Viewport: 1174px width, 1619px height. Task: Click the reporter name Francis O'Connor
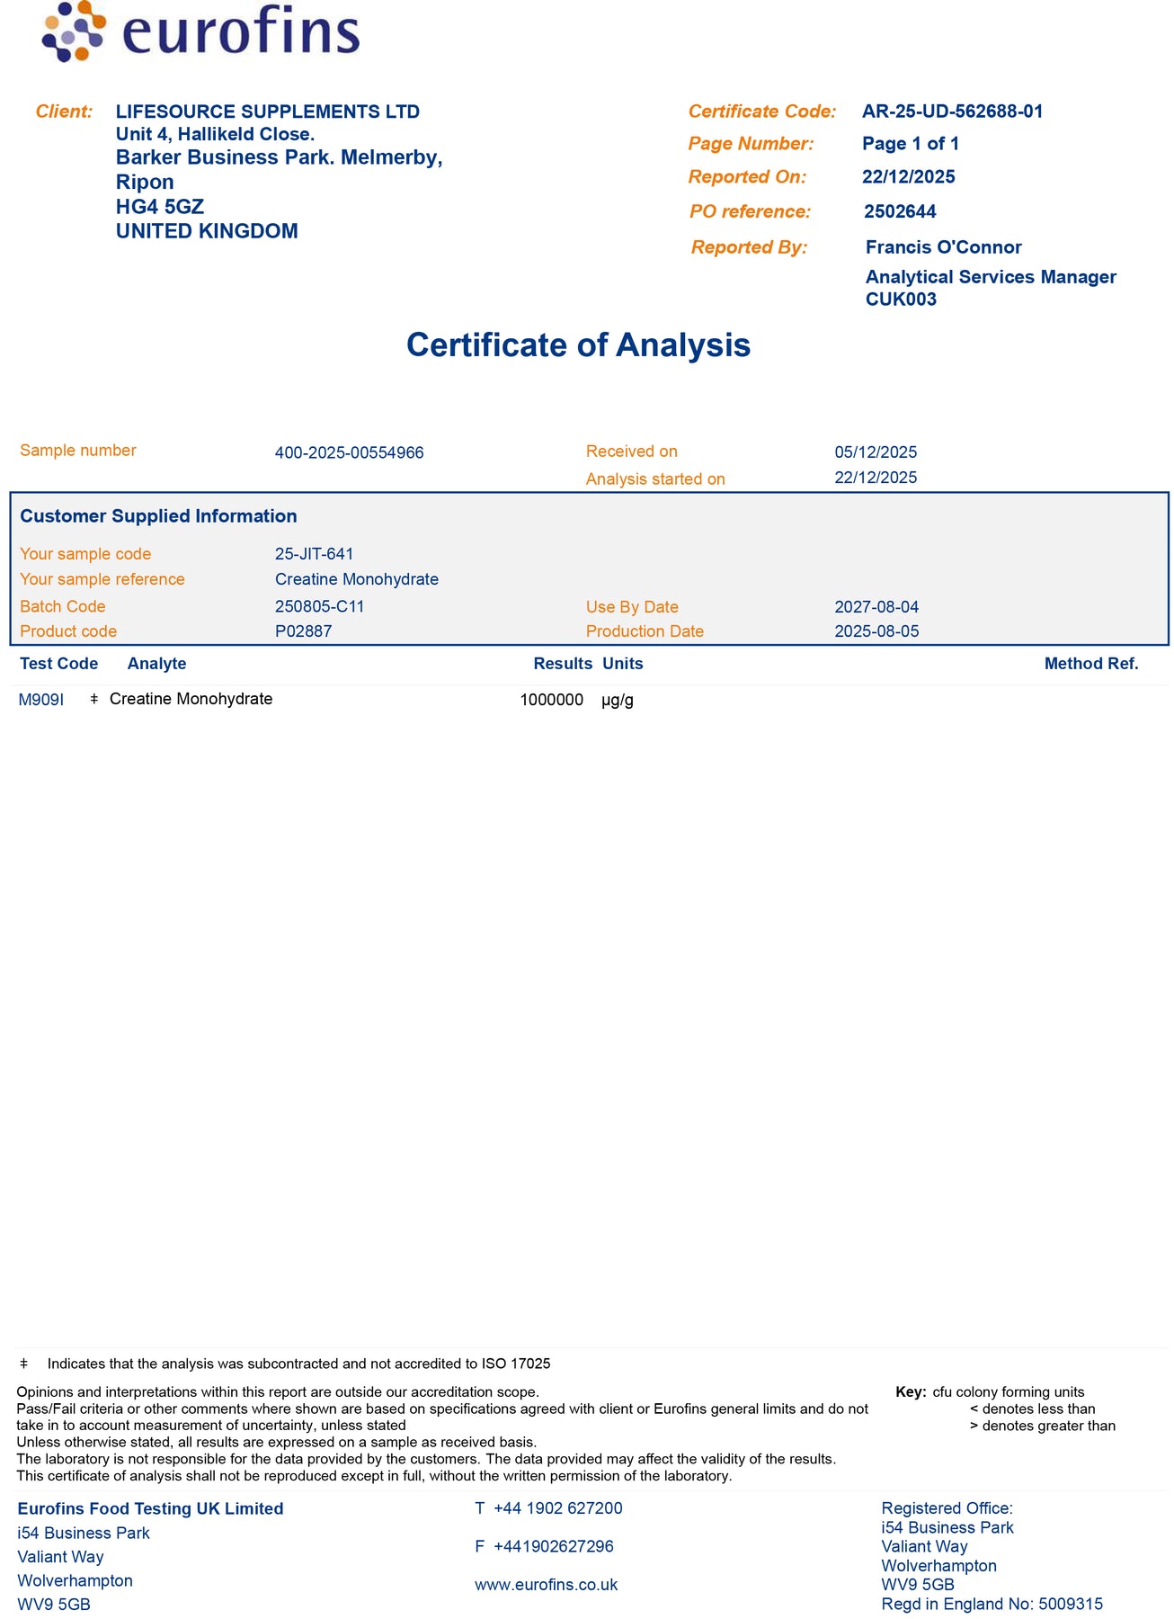click(943, 247)
